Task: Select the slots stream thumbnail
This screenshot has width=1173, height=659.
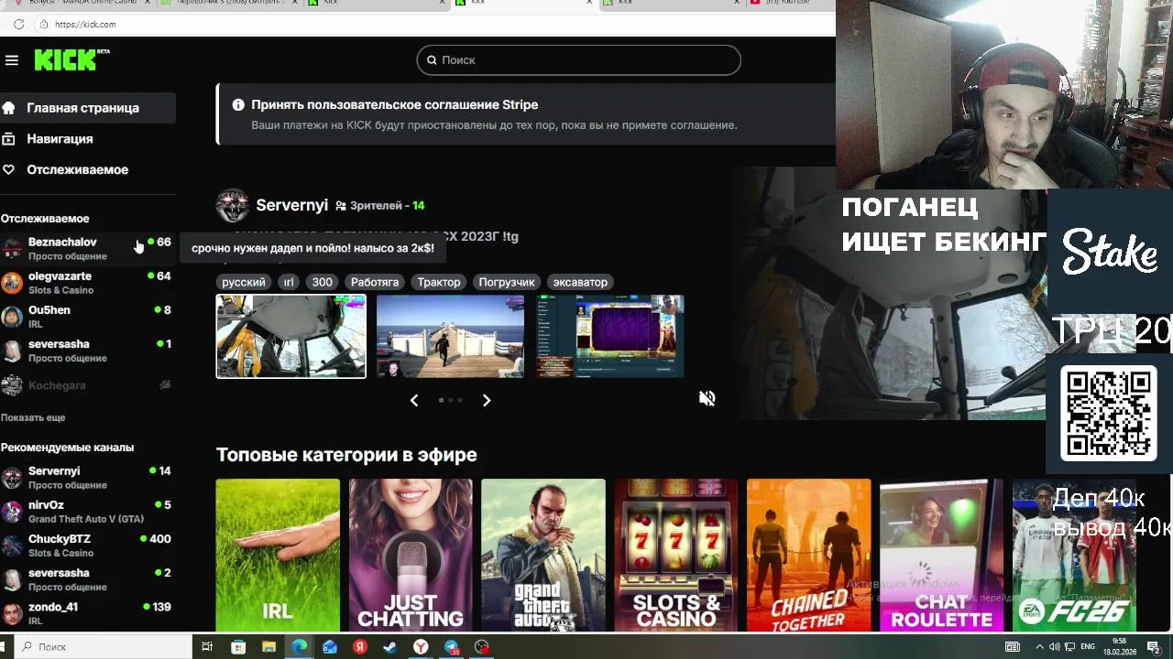Action: pos(610,336)
